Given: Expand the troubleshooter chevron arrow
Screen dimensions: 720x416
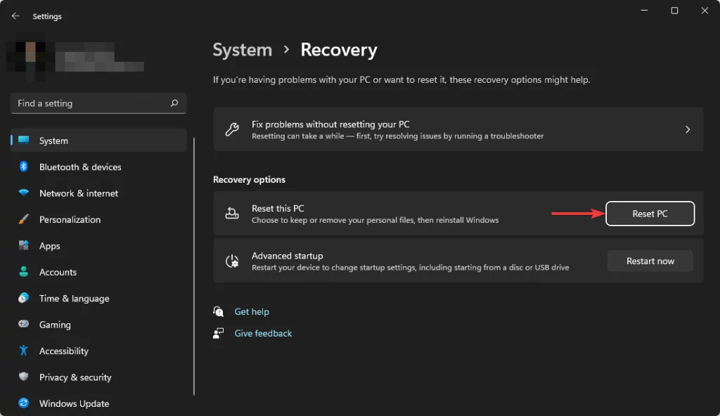Looking at the screenshot, I should [x=687, y=129].
